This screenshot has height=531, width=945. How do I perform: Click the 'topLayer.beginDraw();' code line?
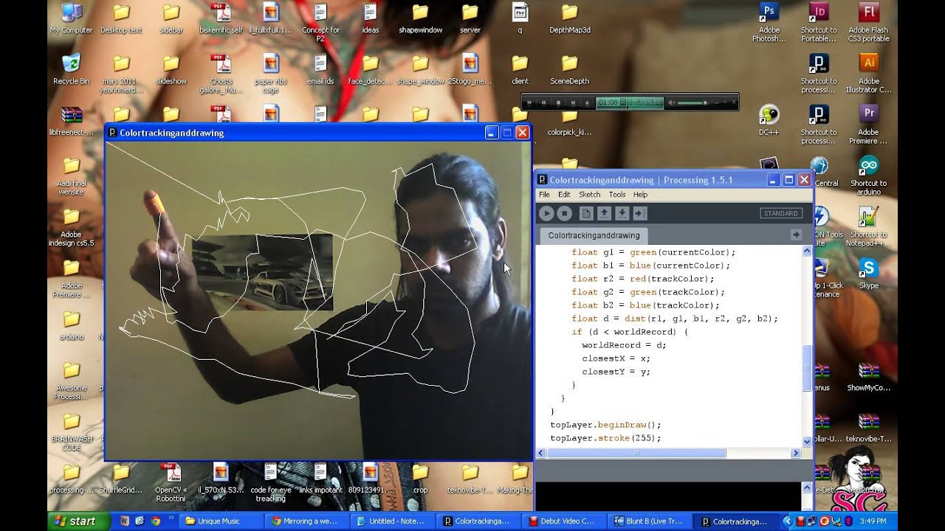pos(605,425)
